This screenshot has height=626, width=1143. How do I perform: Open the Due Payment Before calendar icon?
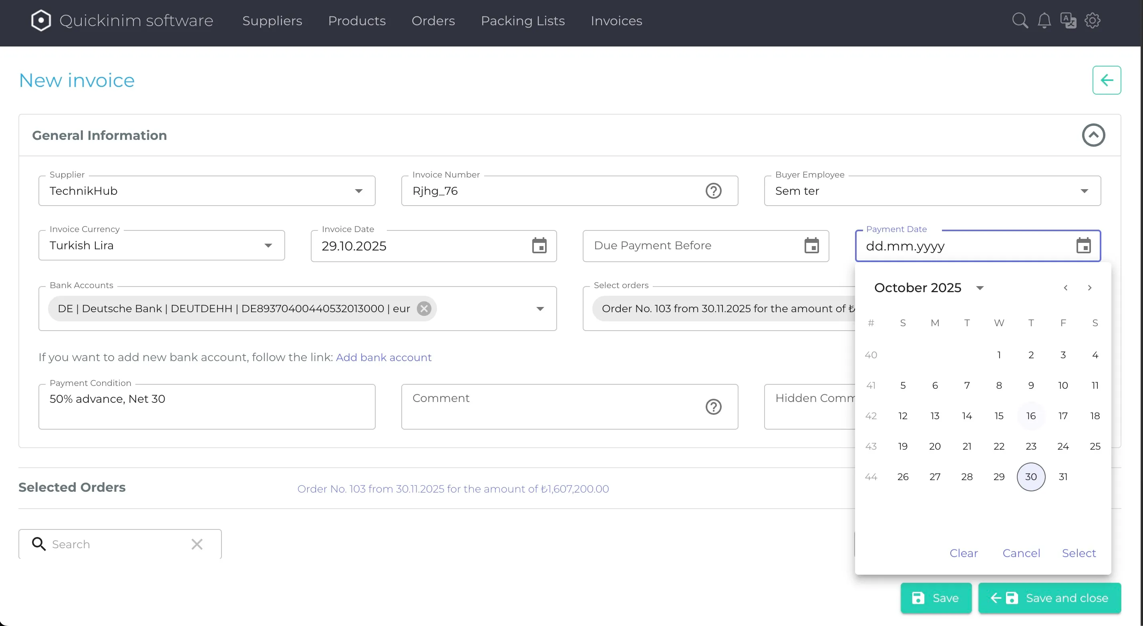pos(811,246)
